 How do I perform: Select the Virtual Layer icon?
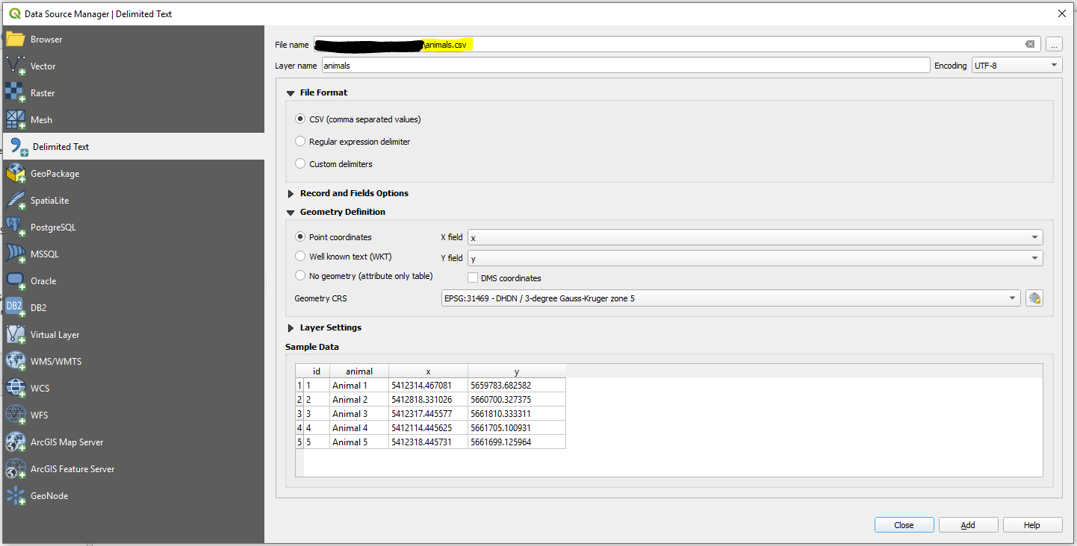point(16,335)
